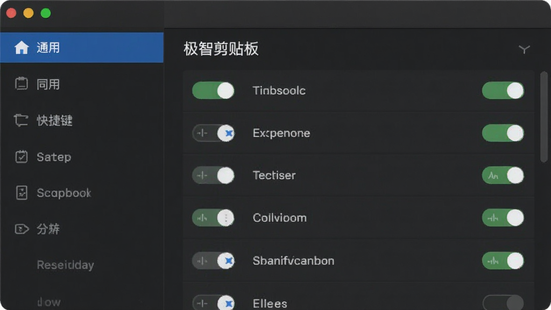Click the 快捷键 shortcut icon
Viewport: 551px width, 310px height.
click(x=21, y=120)
